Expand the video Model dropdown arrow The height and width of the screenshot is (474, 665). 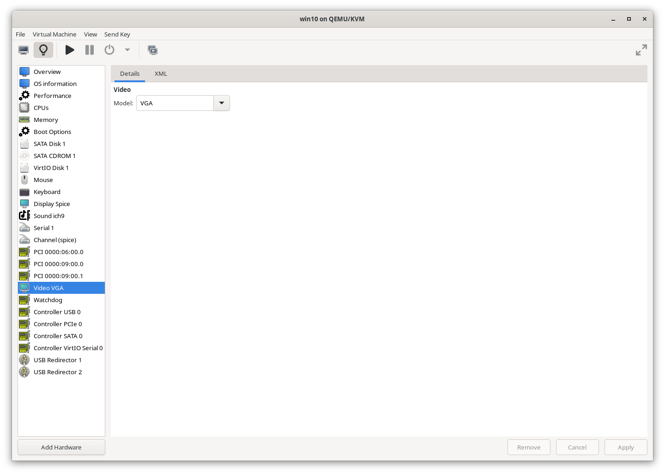point(222,103)
